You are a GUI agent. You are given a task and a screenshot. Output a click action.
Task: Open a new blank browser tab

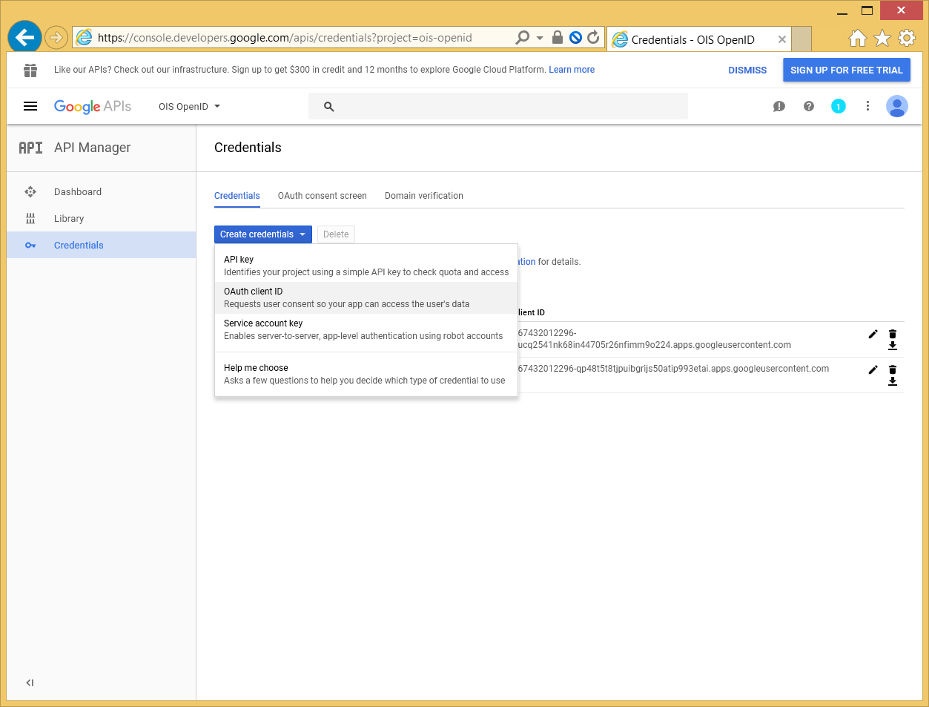pyautogui.click(x=801, y=39)
